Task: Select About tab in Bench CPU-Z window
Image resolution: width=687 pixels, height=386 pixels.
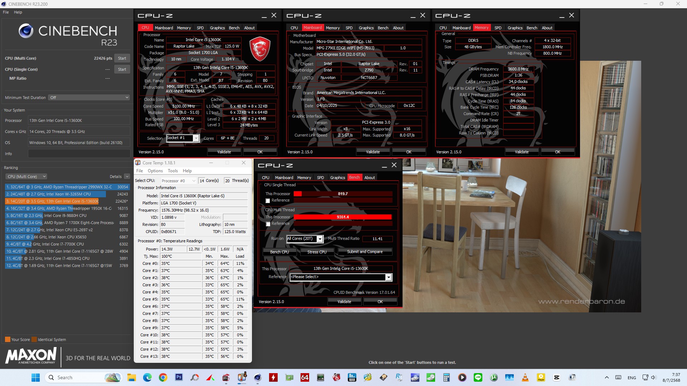Action: (370, 178)
